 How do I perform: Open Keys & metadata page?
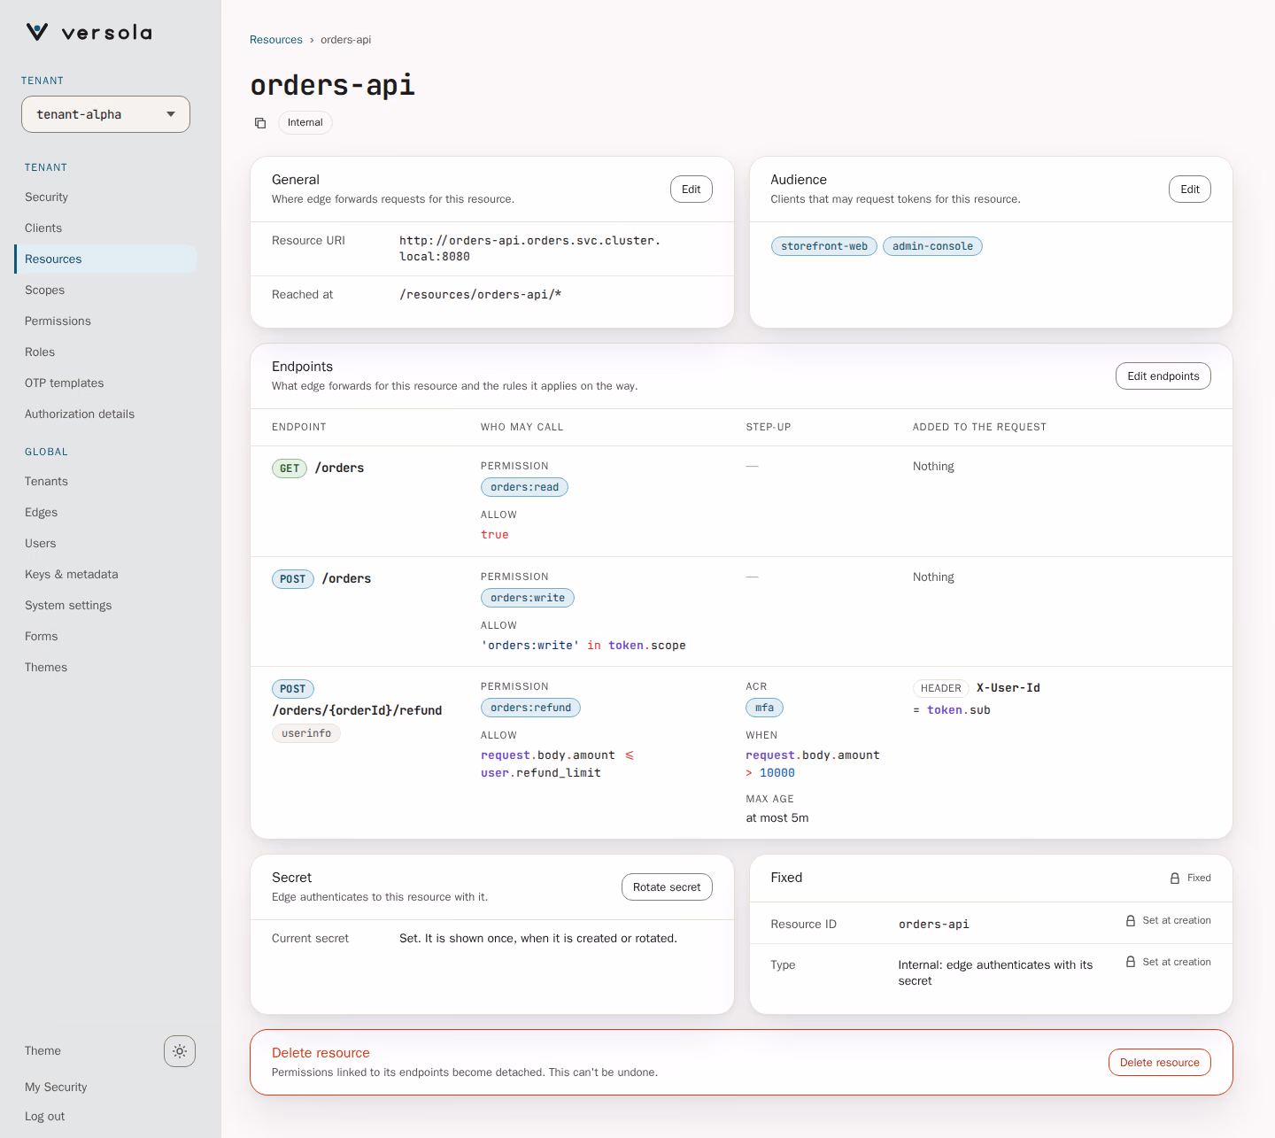tap(105, 575)
